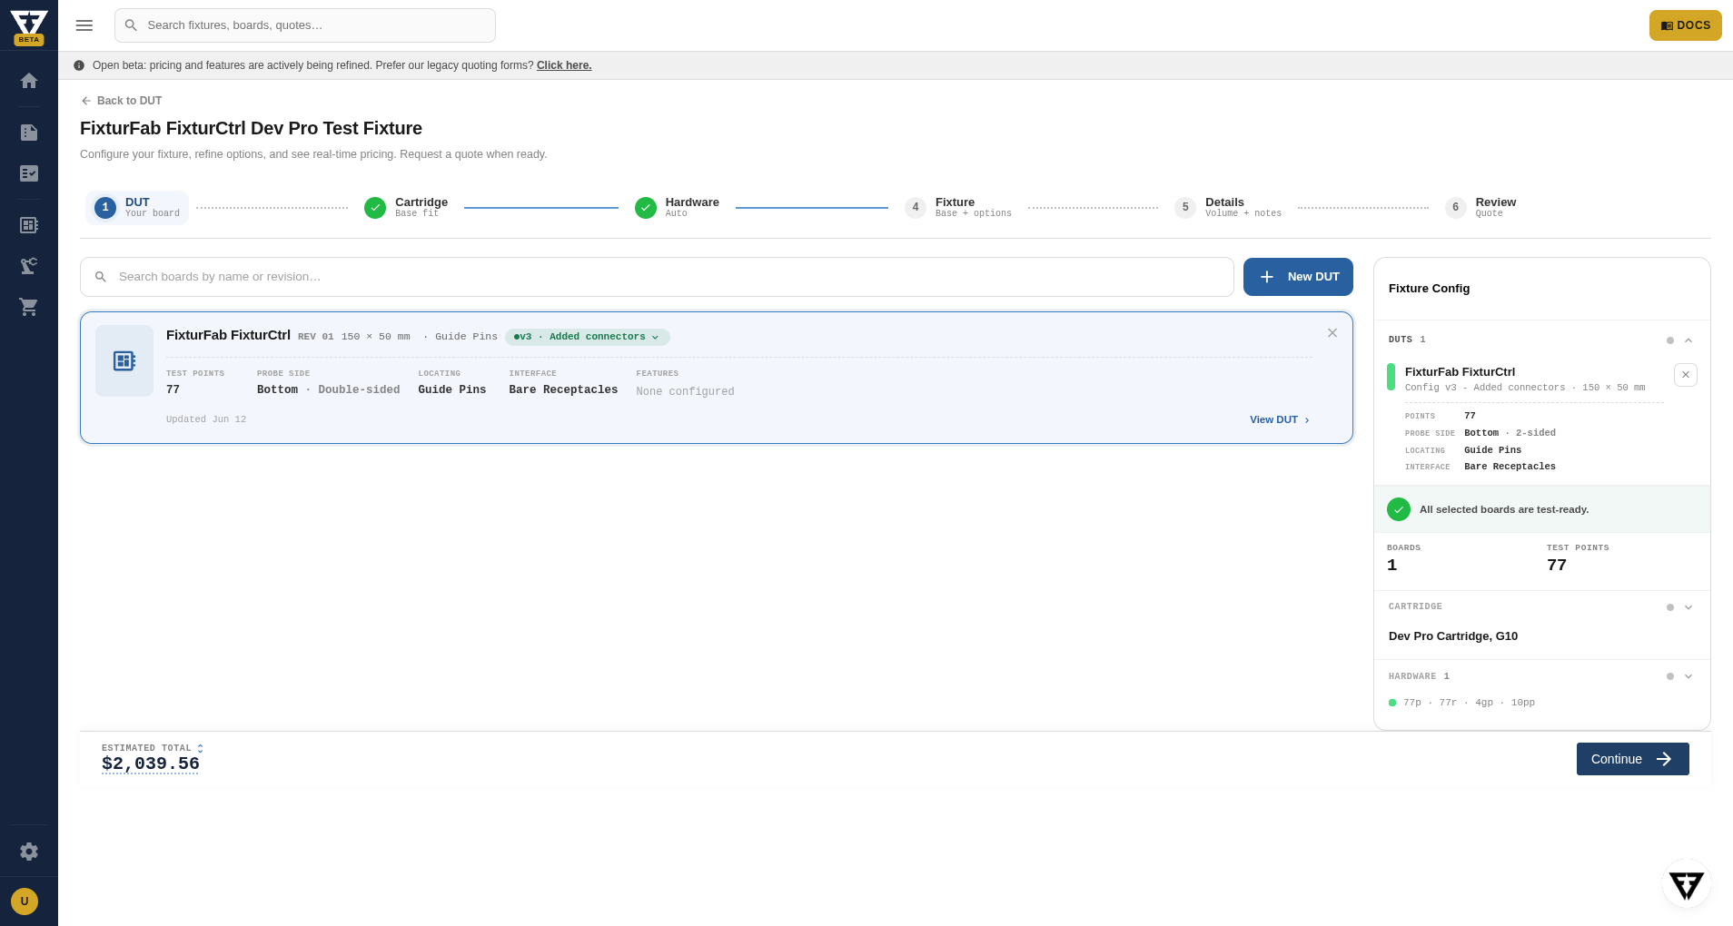The image size is (1733, 926).
Task: Open the Home icon in sidebar
Action: click(x=29, y=81)
